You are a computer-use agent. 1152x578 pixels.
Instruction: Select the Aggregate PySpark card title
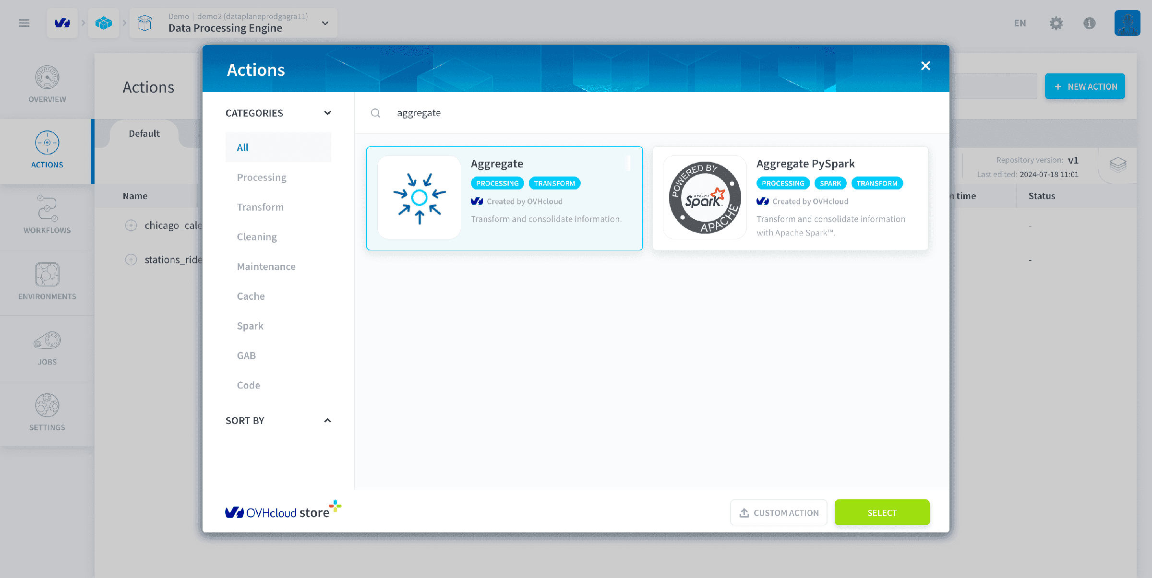(805, 164)
